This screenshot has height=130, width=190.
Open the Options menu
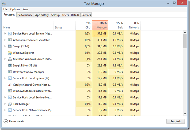15,9
